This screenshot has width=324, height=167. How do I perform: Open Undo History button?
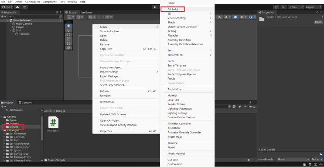pos(276,7)
